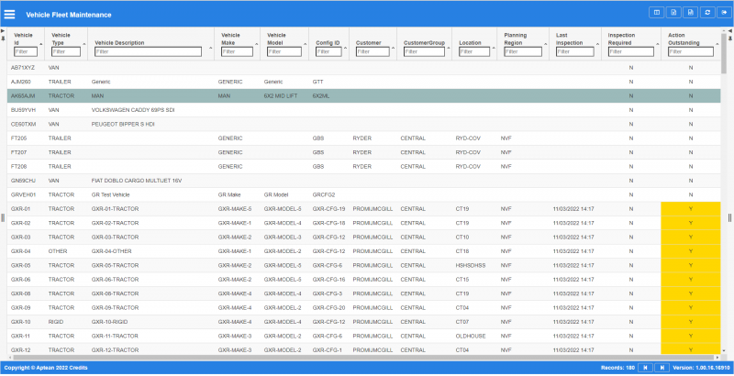734x376 pixels.
Task: Focus the Vehicle Id filter box
Action: (x=26, y=52)
